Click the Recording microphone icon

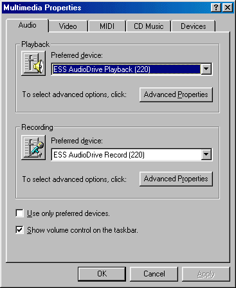[33, 147]
